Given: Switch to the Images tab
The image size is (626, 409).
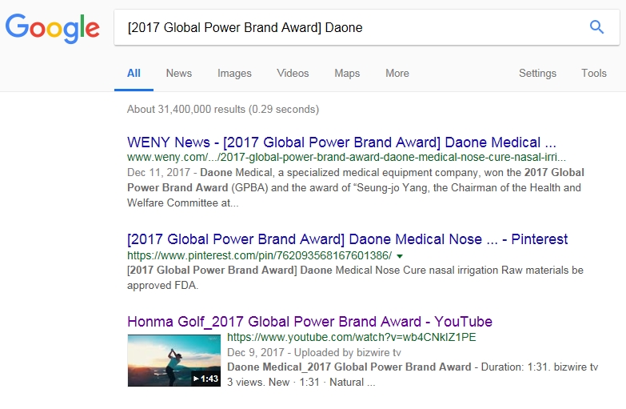Looking at the screenshot, I should click(234, 73).
